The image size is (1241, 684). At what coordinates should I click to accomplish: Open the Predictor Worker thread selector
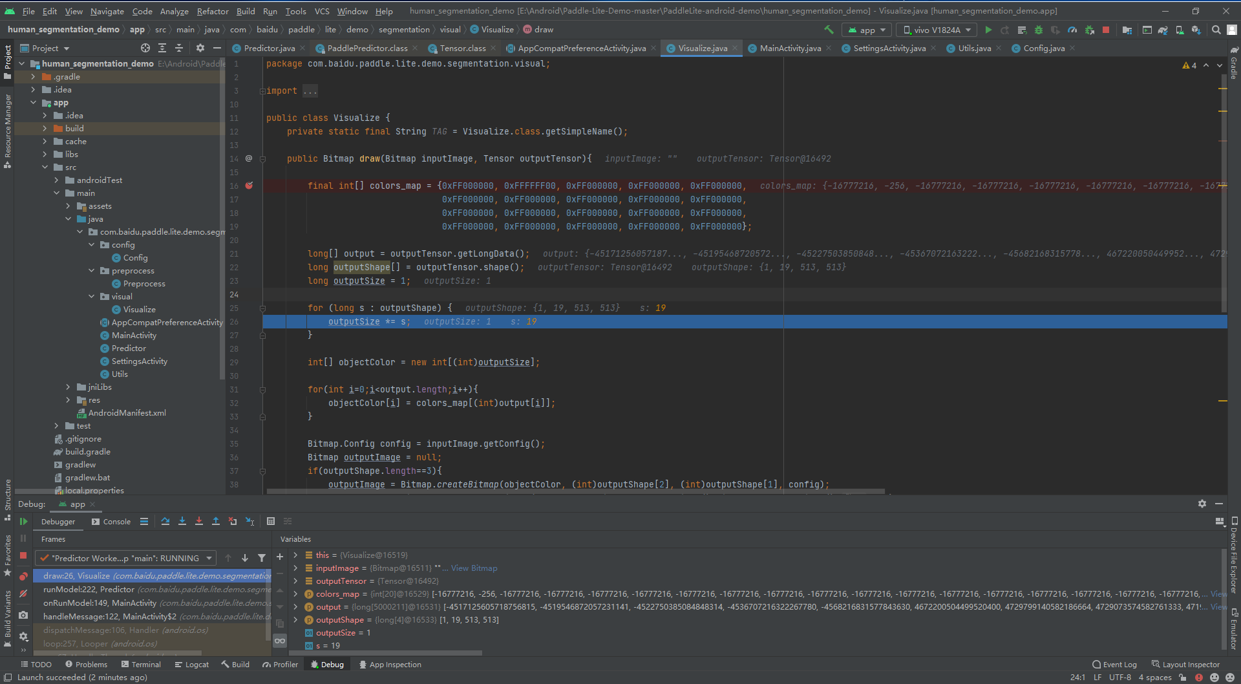[126, 558]
